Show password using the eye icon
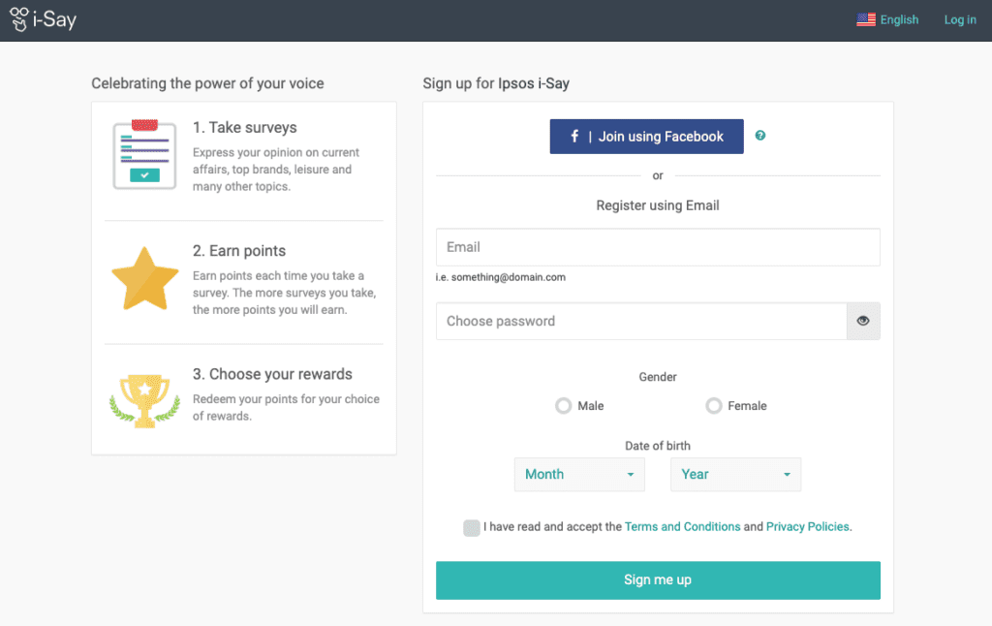992x626 pixels. 863,321
